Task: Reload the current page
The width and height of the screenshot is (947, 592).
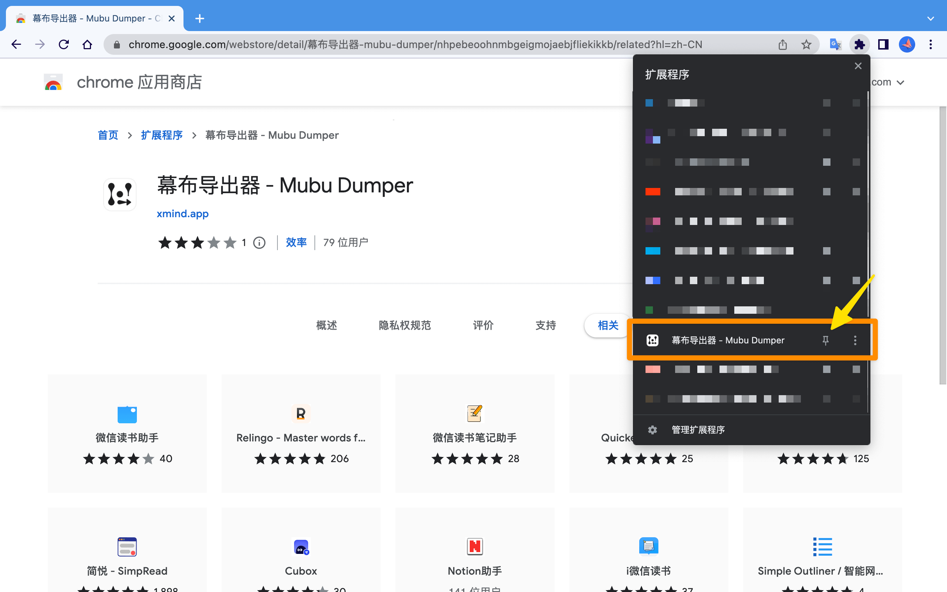Action: click(64, 44)
